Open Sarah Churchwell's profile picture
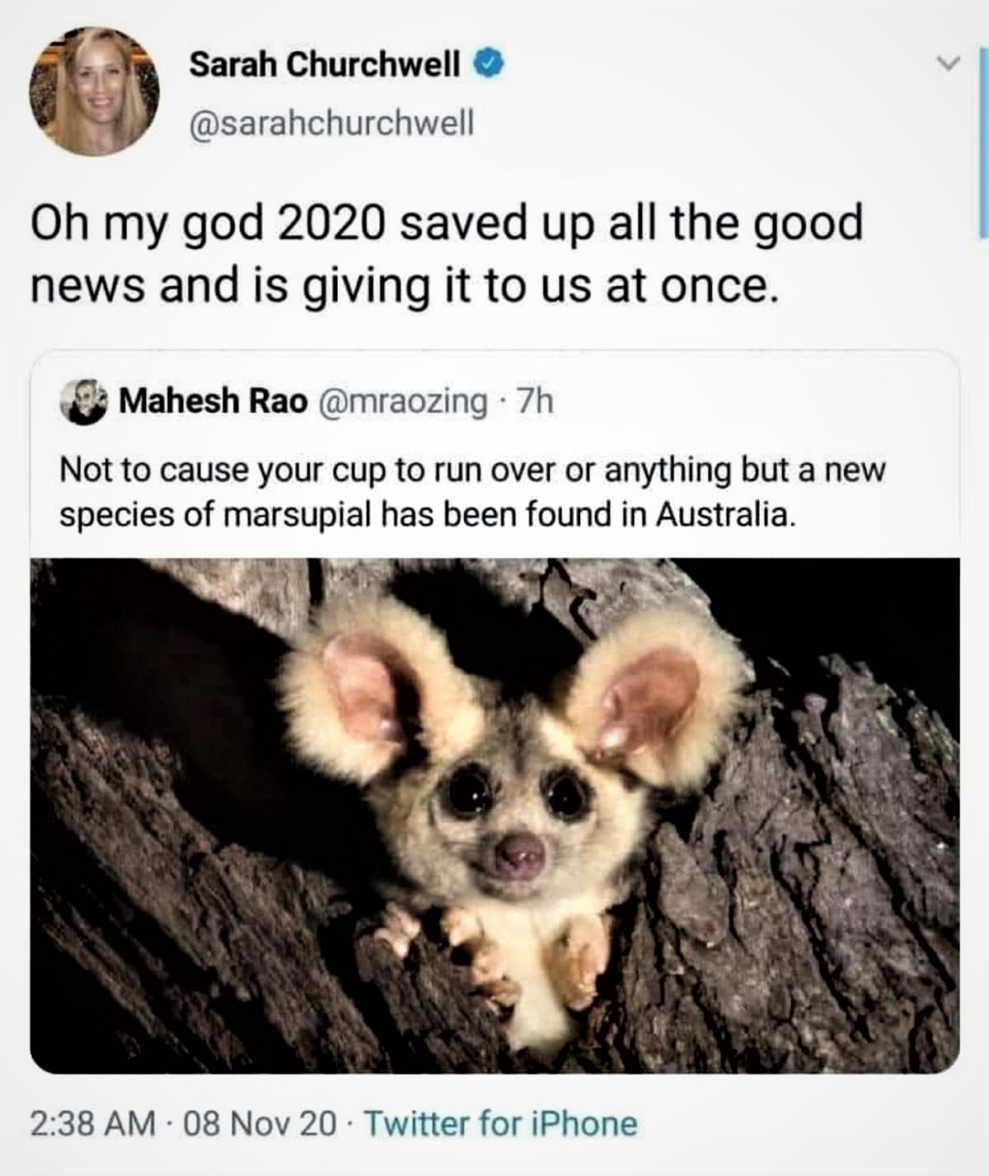Image resolution: width=989 pixels, height=1176 pixels. click(94, 91)
